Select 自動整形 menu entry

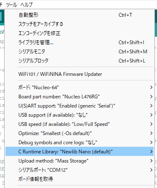click(79, 15)
